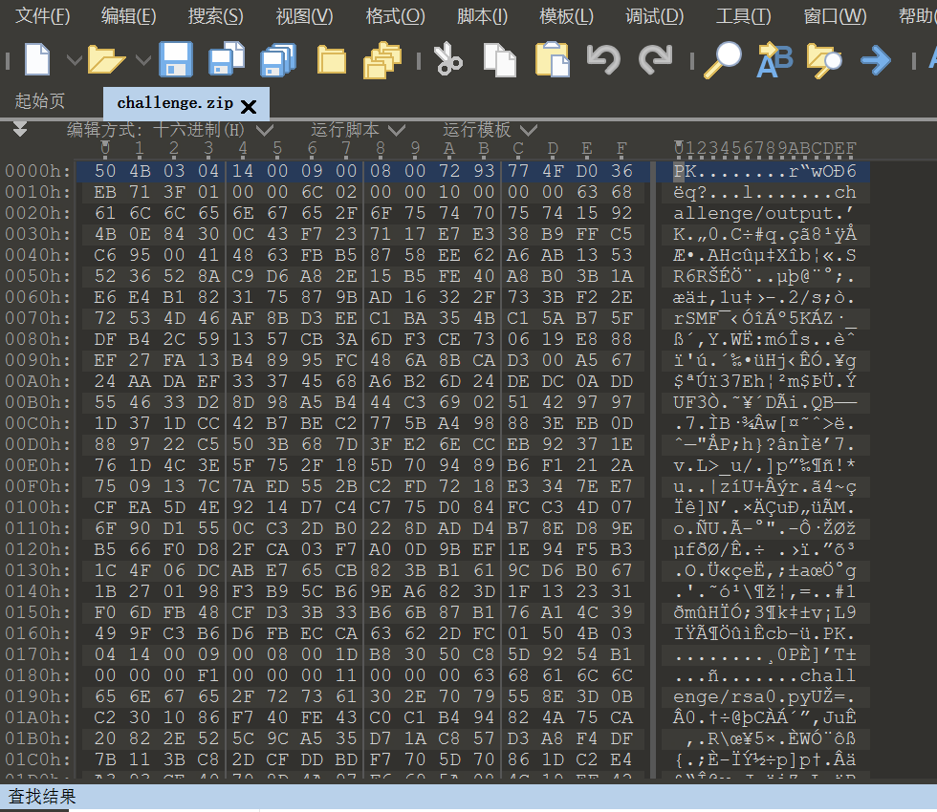The width and height of the screenshot is (937, 812).
Task: Use the Save As icon
Action: pos(226,59)
